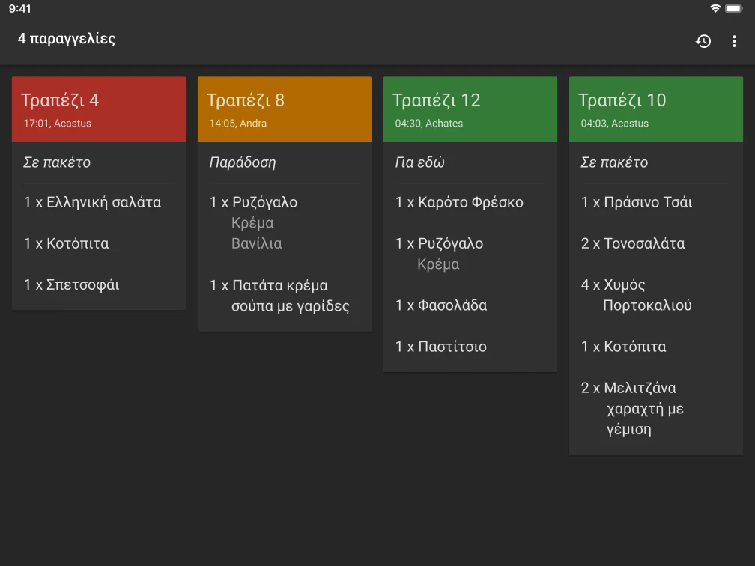The width and height of the screenshot is (755, 566).
Task: Open the order history icon
Action: click(703, 42)
